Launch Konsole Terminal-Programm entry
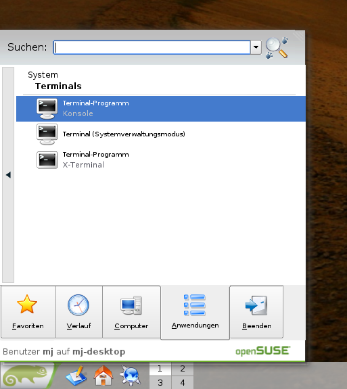Image resolution: width=347 pixels, height=389 pixels. click(161, 109)
